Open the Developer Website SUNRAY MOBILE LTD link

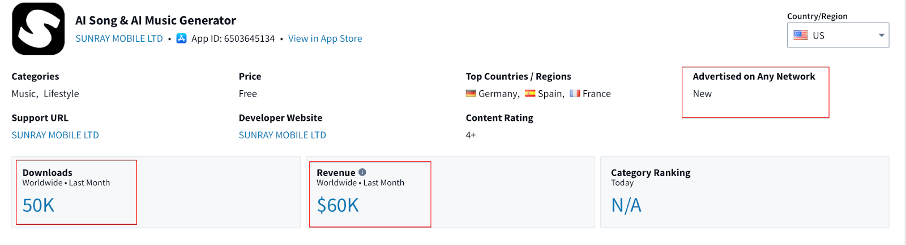[282, 135]
